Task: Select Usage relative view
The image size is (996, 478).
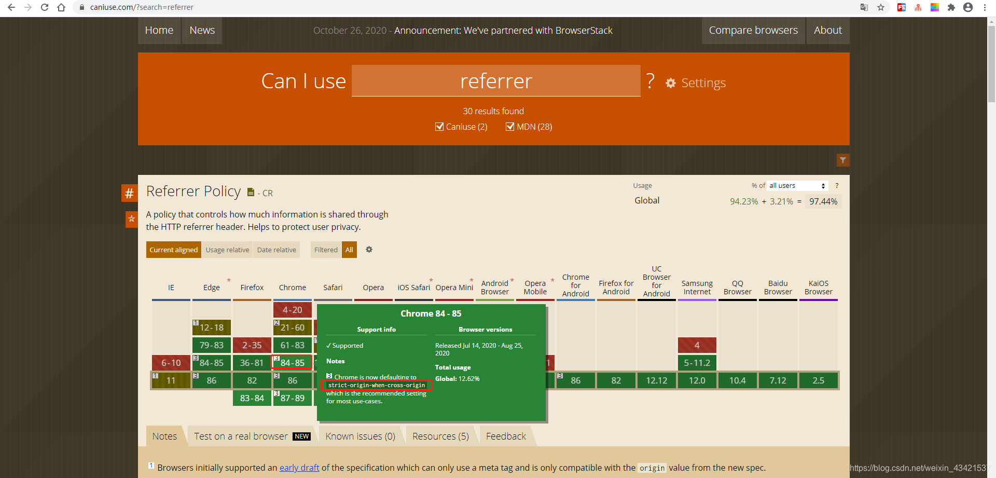Action: (x=227, y=250)
